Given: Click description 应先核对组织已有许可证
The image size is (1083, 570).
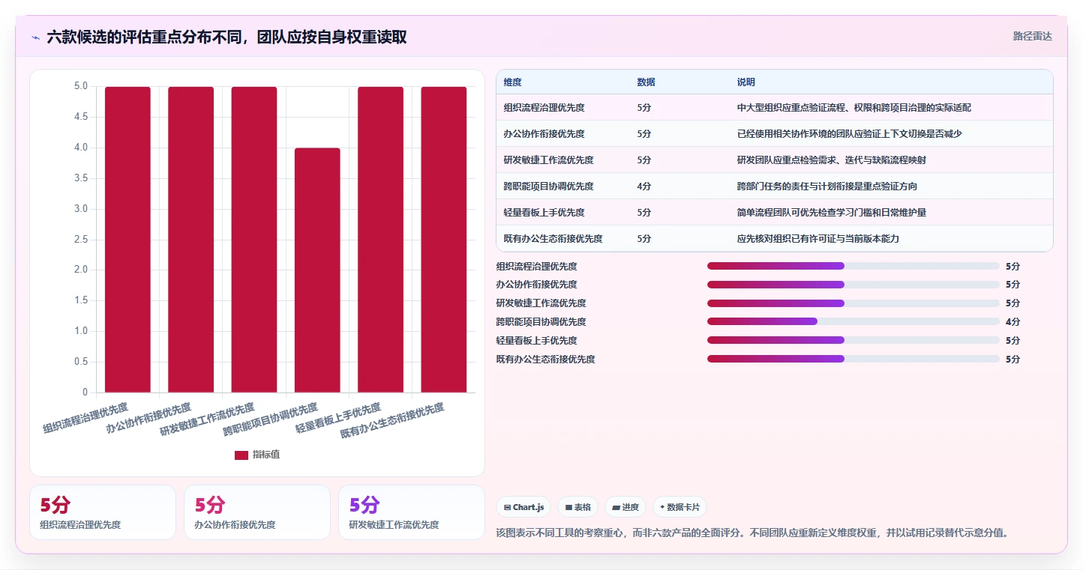Looking at the screenshot, I should [818, 239].
